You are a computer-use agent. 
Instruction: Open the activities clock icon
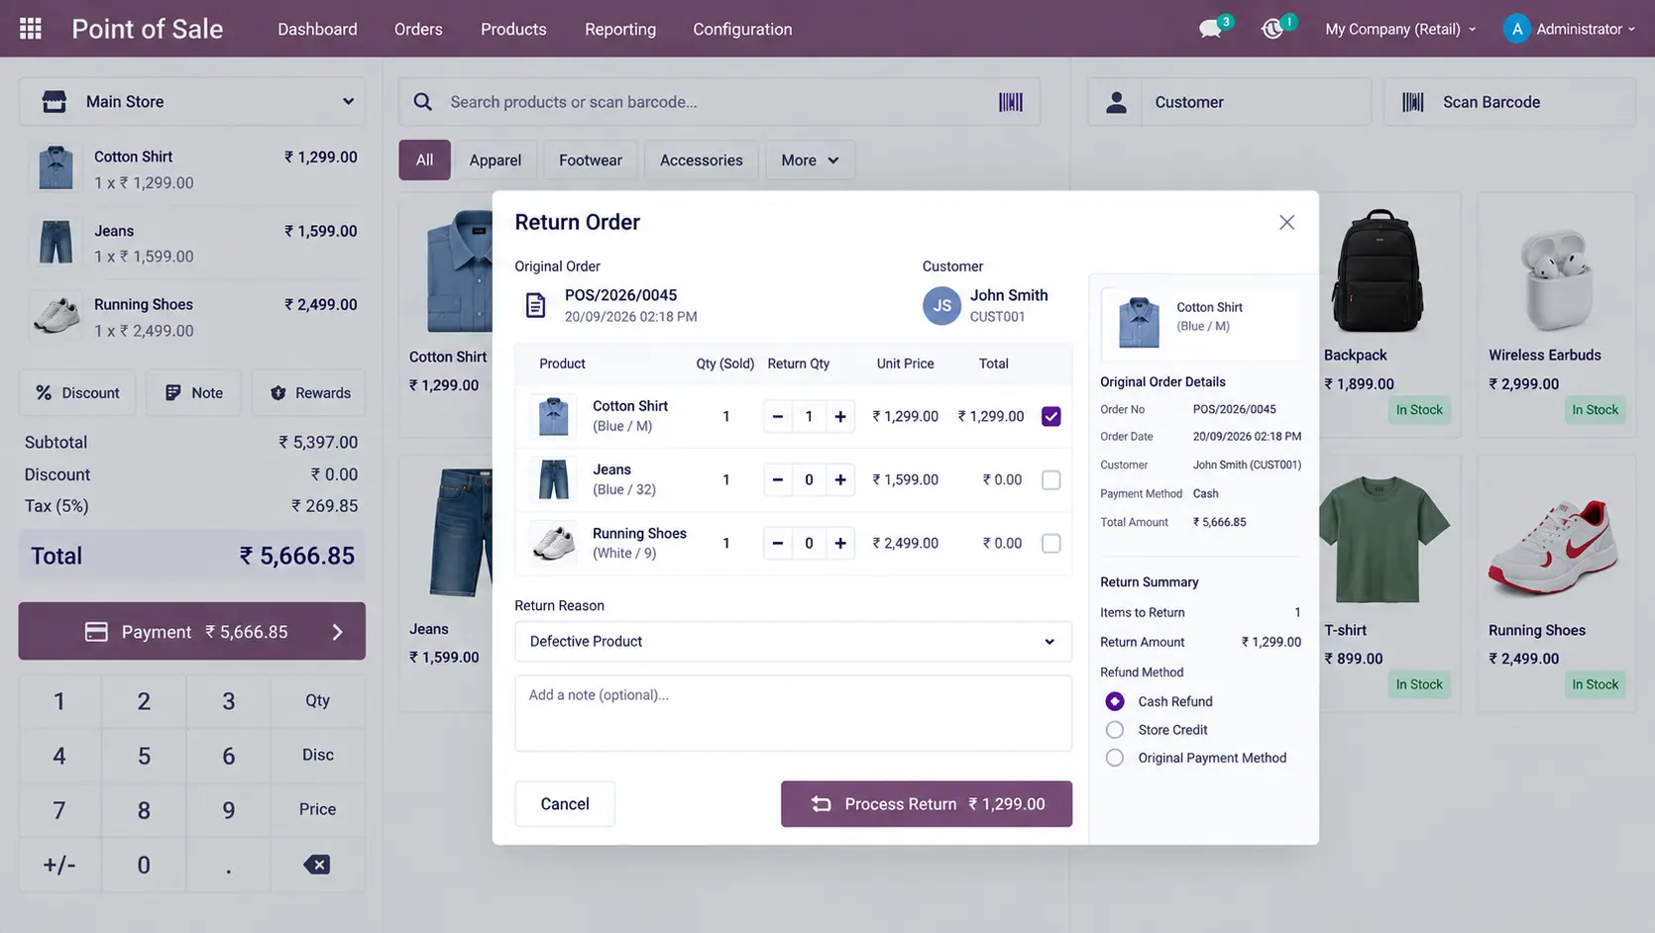click(1273, 29)
